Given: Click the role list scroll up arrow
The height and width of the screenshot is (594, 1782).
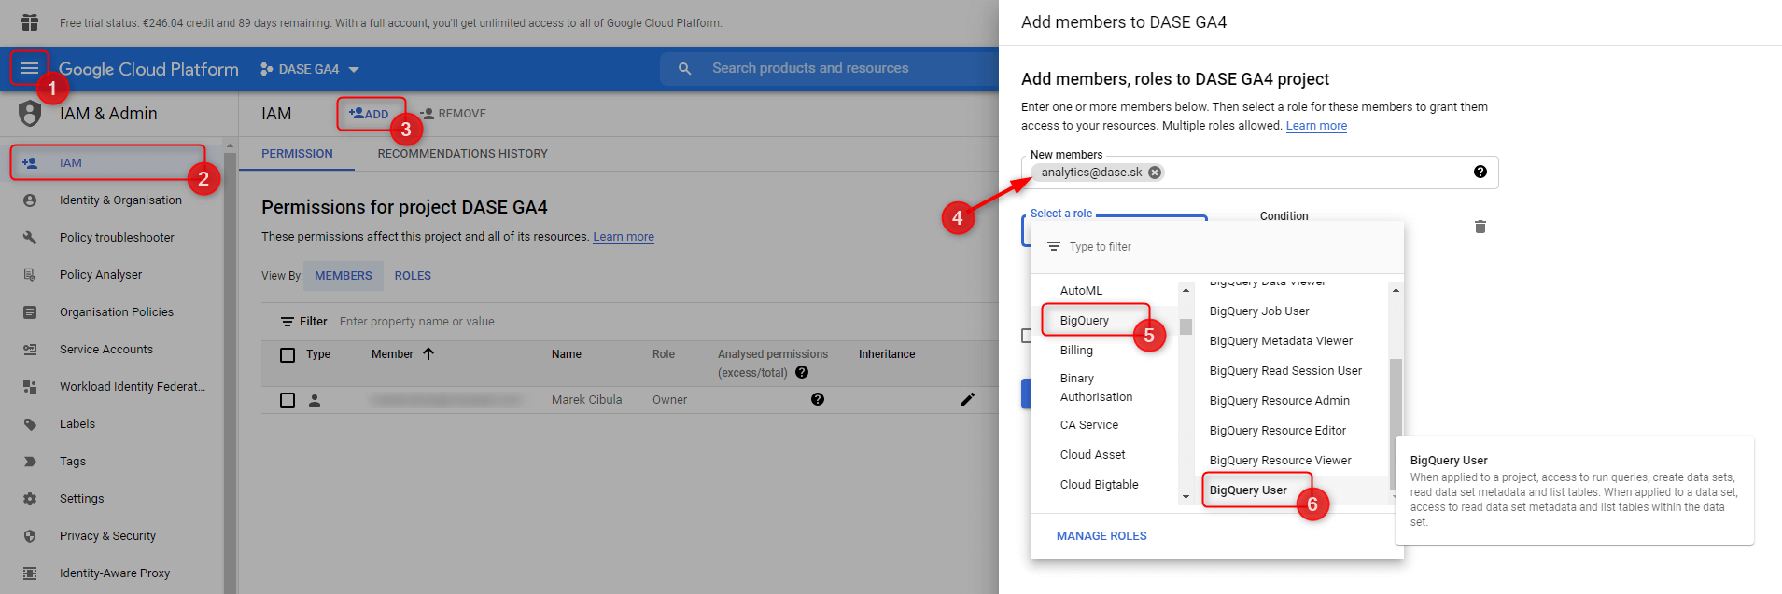Looking at the screenshot, I should point(1396,290).
